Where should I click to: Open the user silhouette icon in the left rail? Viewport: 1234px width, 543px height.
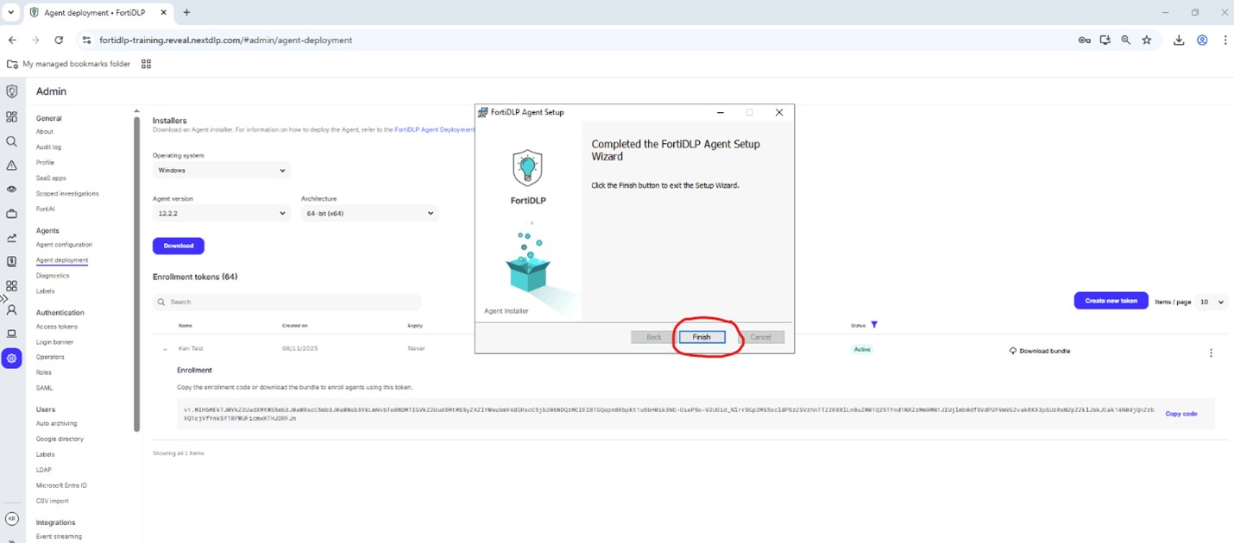[x=11, y=309]
